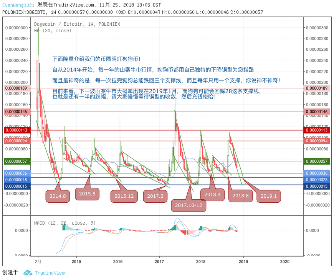
Task: Click the 2月 label on the time axis
Action: coord(38,262)
